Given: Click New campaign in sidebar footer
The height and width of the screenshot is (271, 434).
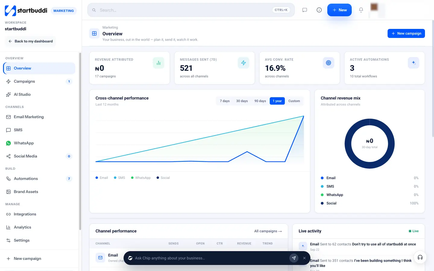Looking at the screenshot, I should 39,259.
